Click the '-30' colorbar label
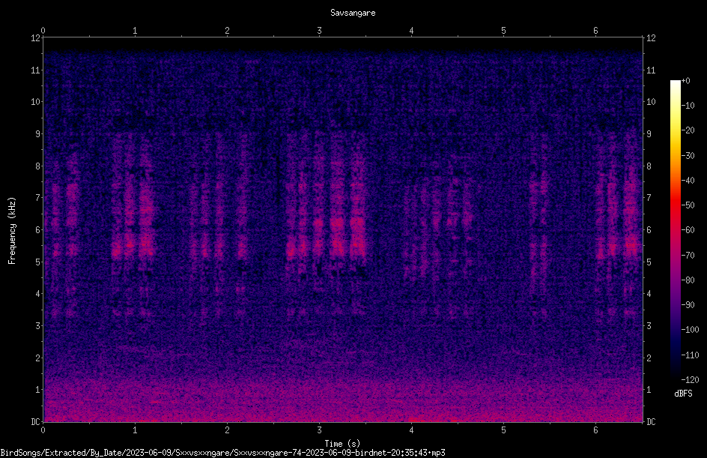The height and width of the screenshot is (458, 707). click(x=688, y=156)
